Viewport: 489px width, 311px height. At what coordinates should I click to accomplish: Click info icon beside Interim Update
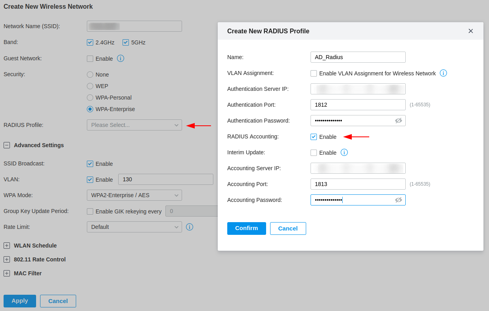[x=344, y=152]
